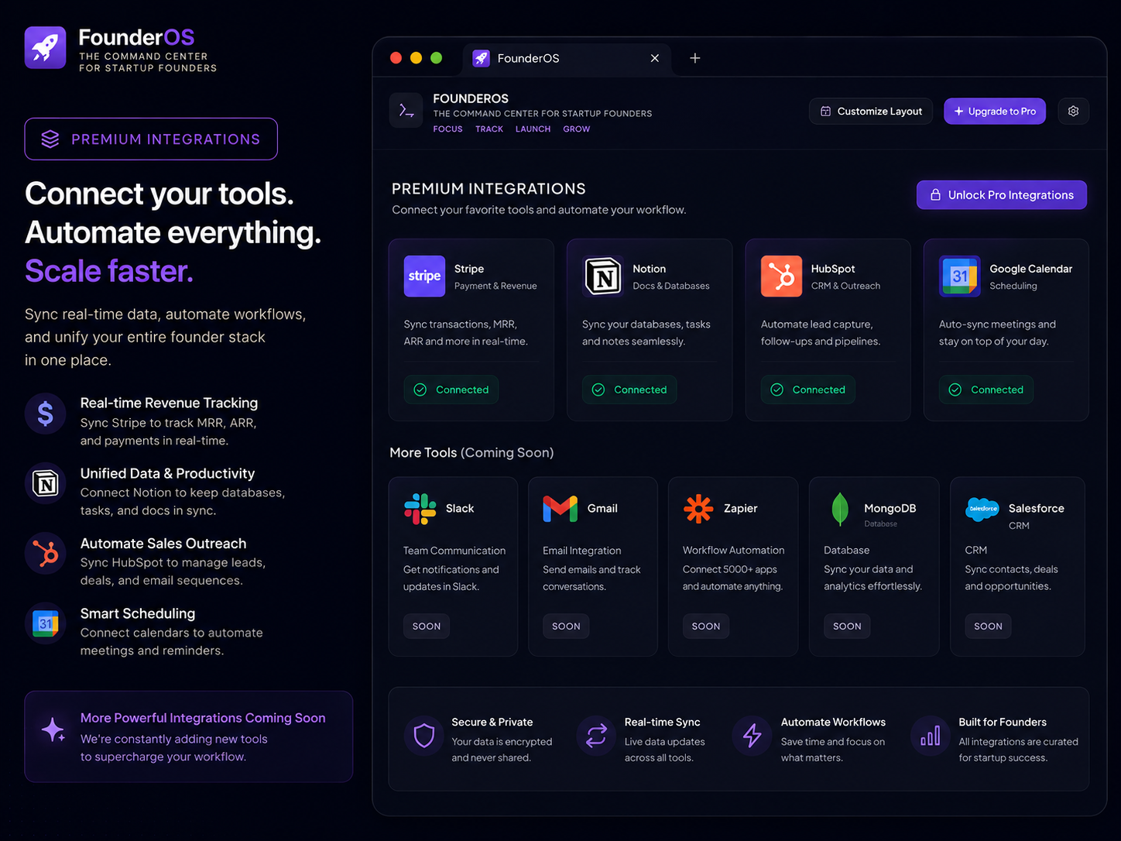Click the Real-time Sync arrows icon
Image resolution: width=1121 pixels, height=841 pixels.
596,735
